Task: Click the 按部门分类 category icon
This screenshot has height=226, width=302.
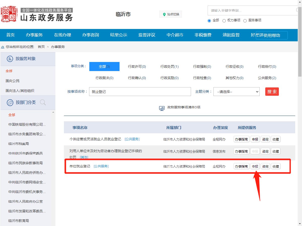Action: click(x=10, y=103)
